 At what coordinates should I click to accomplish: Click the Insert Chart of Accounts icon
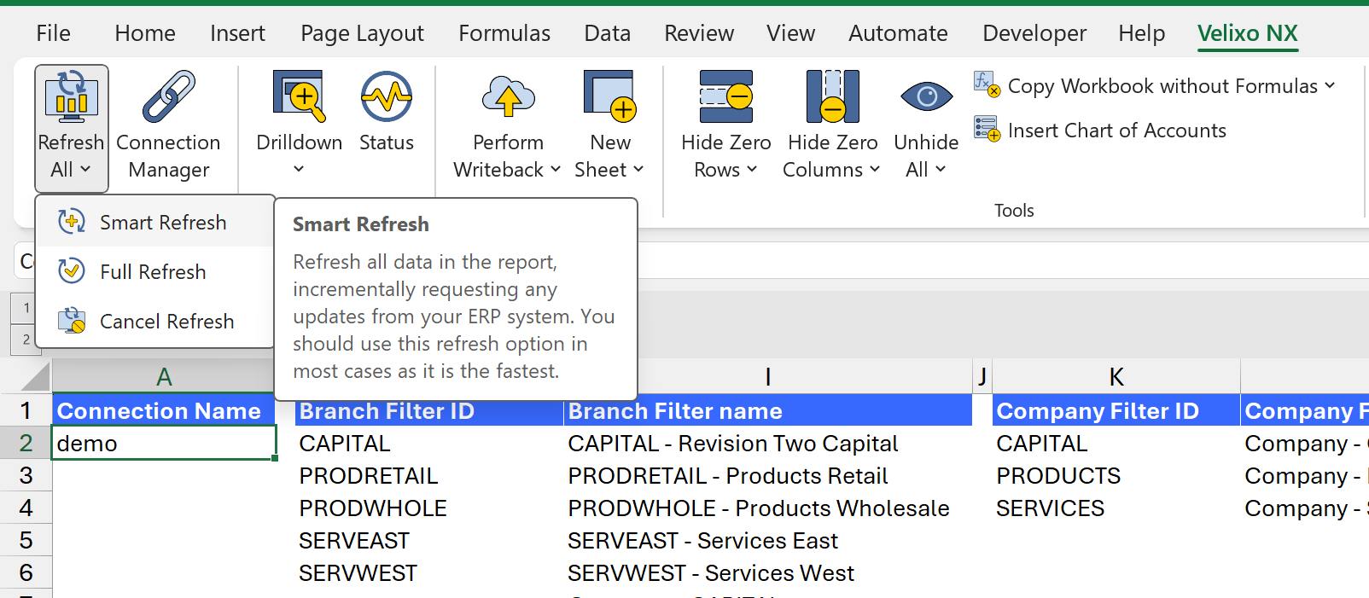point(987,130)
